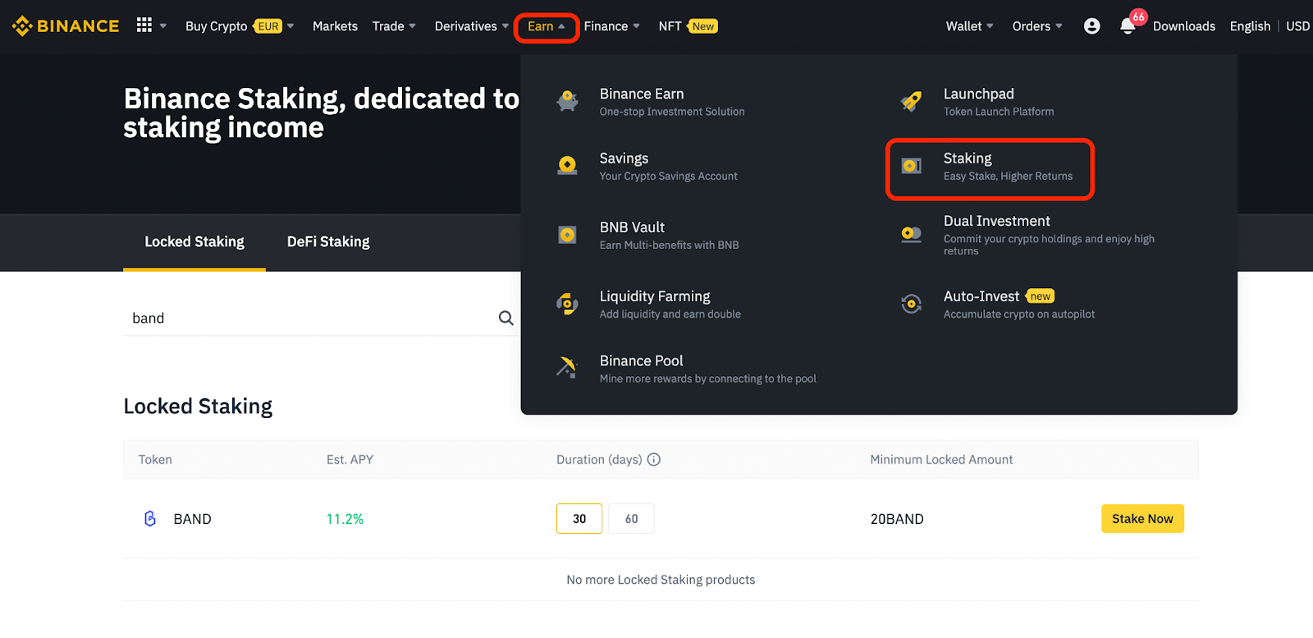The image size is (1313, 638).
Task: Click the BAND token icon
Action: point(150,519)
